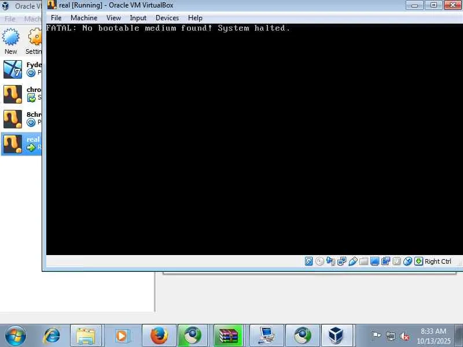Select the 8chr VM in the list

tap(21, 119)
